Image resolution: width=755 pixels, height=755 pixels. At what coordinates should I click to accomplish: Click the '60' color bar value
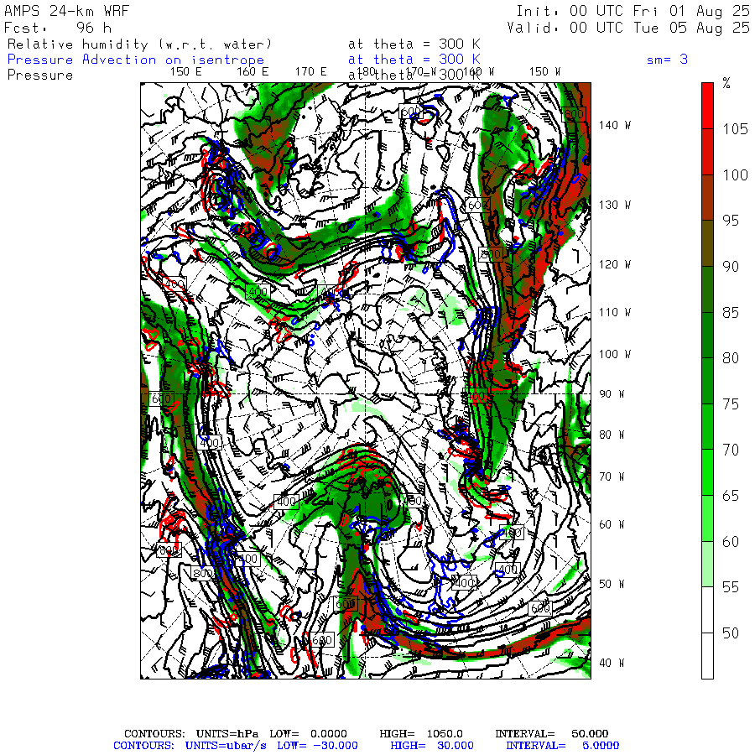(731, 542)
